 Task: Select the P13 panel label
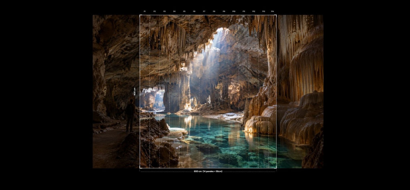click(x=263, y=12)
